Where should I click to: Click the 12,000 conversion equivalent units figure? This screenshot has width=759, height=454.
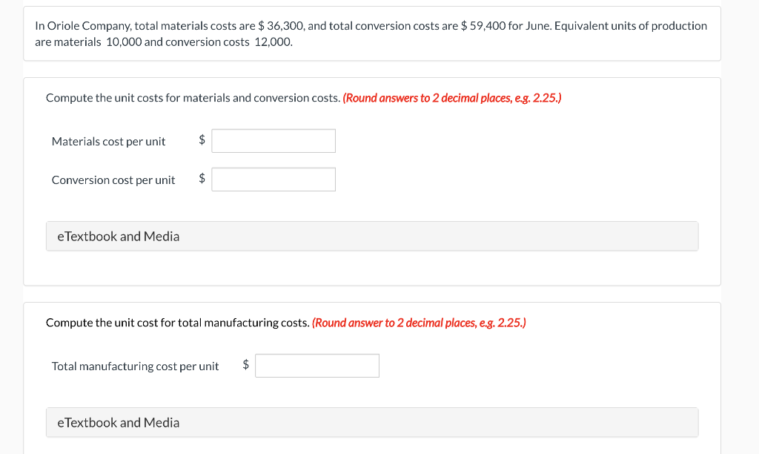coord(272,42)
